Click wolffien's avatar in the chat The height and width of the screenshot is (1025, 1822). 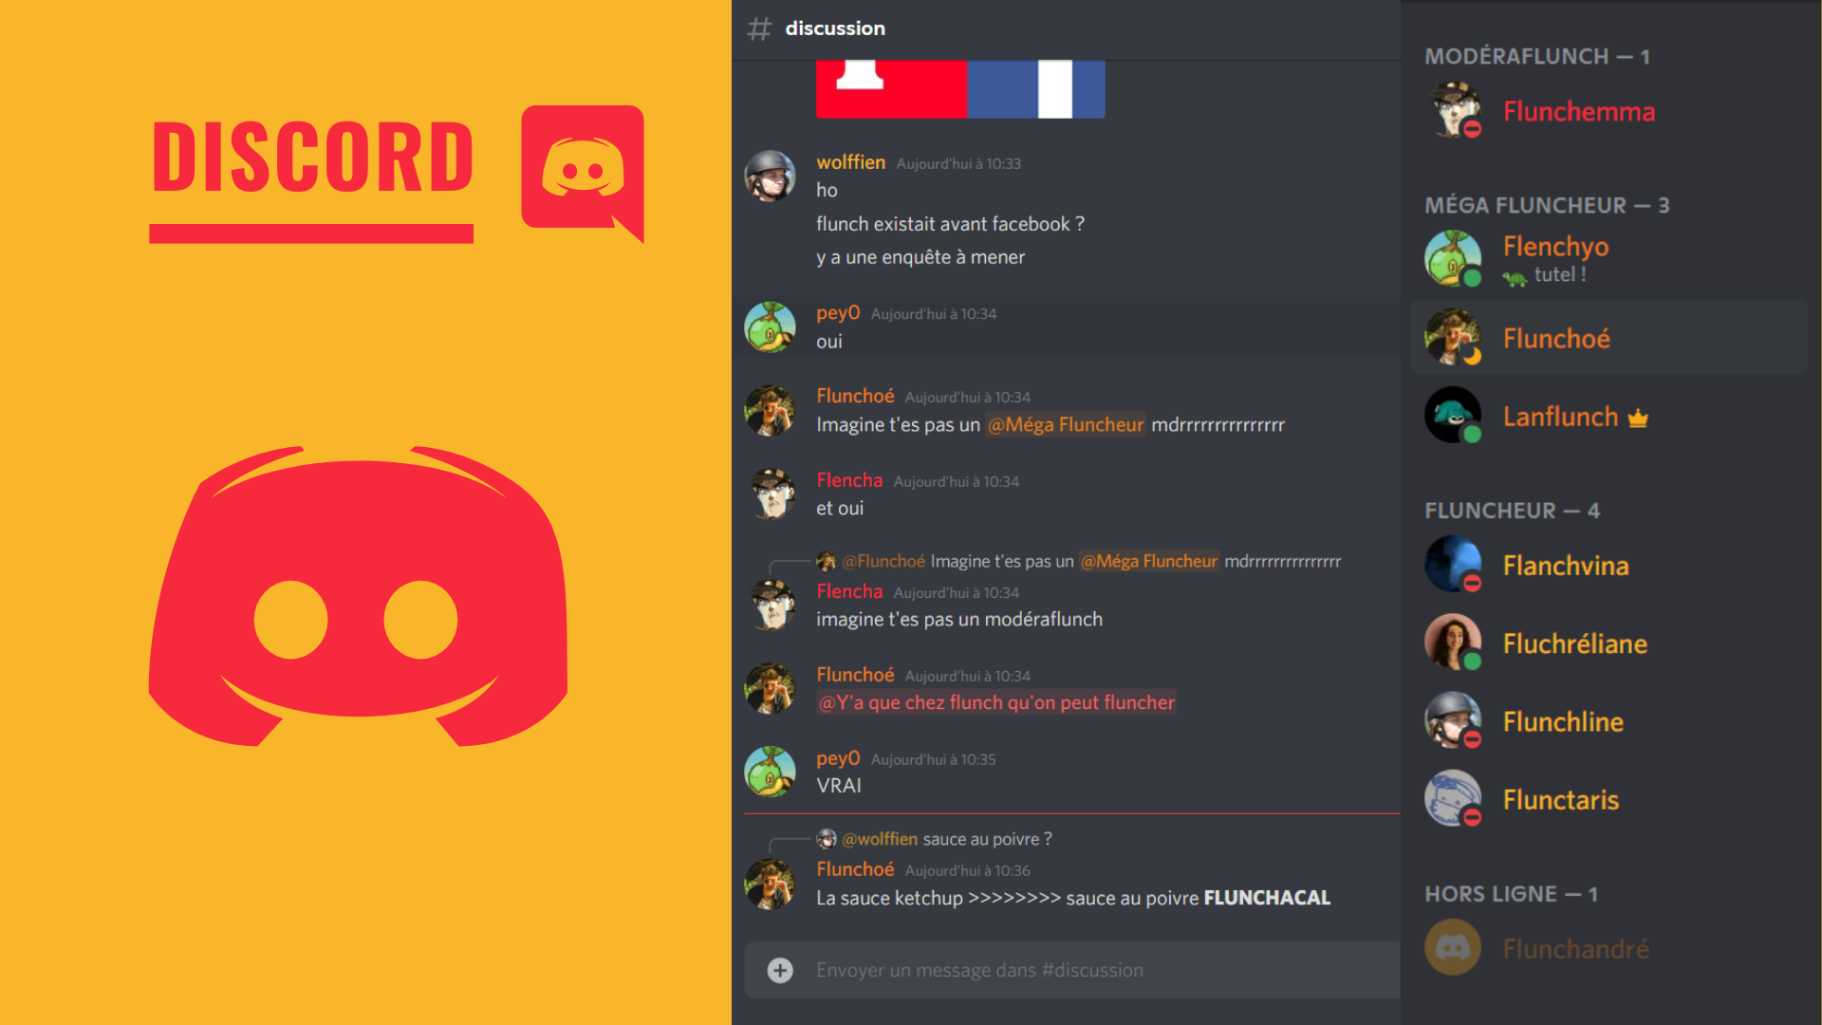tap(770, 176)
